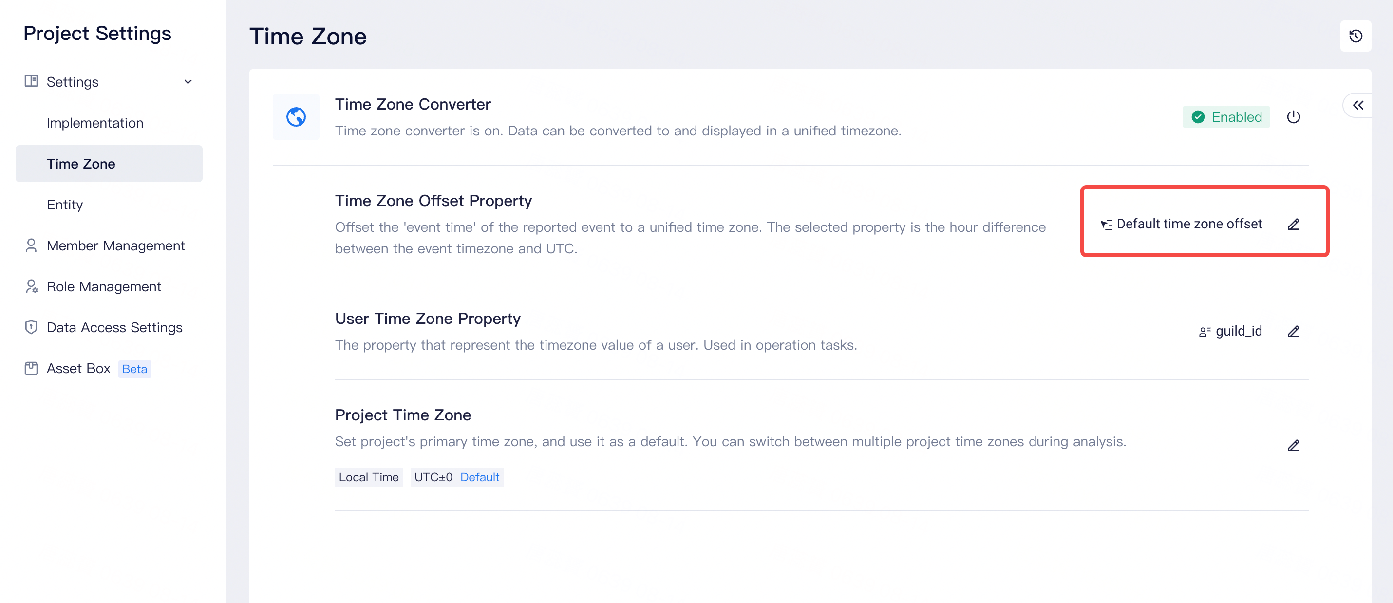The width and height of the screenshot is (1393, 603).
Task: Collapse the side panel with double chevron
Action: point(1358,105)
